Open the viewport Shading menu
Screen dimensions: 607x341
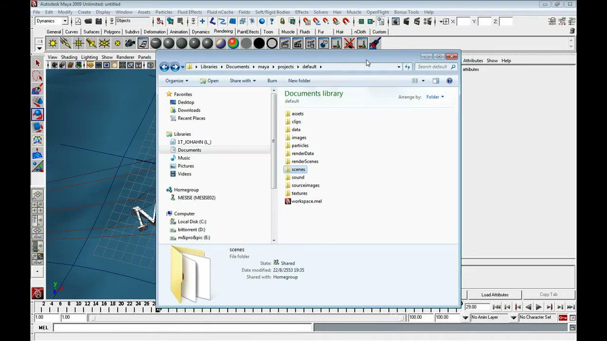tap(69, 57)
